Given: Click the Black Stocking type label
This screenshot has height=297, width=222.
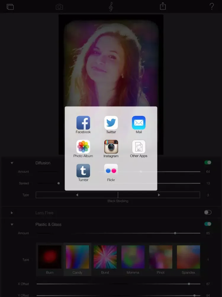Looking at the screenshot, I should (x=118, y=201).
